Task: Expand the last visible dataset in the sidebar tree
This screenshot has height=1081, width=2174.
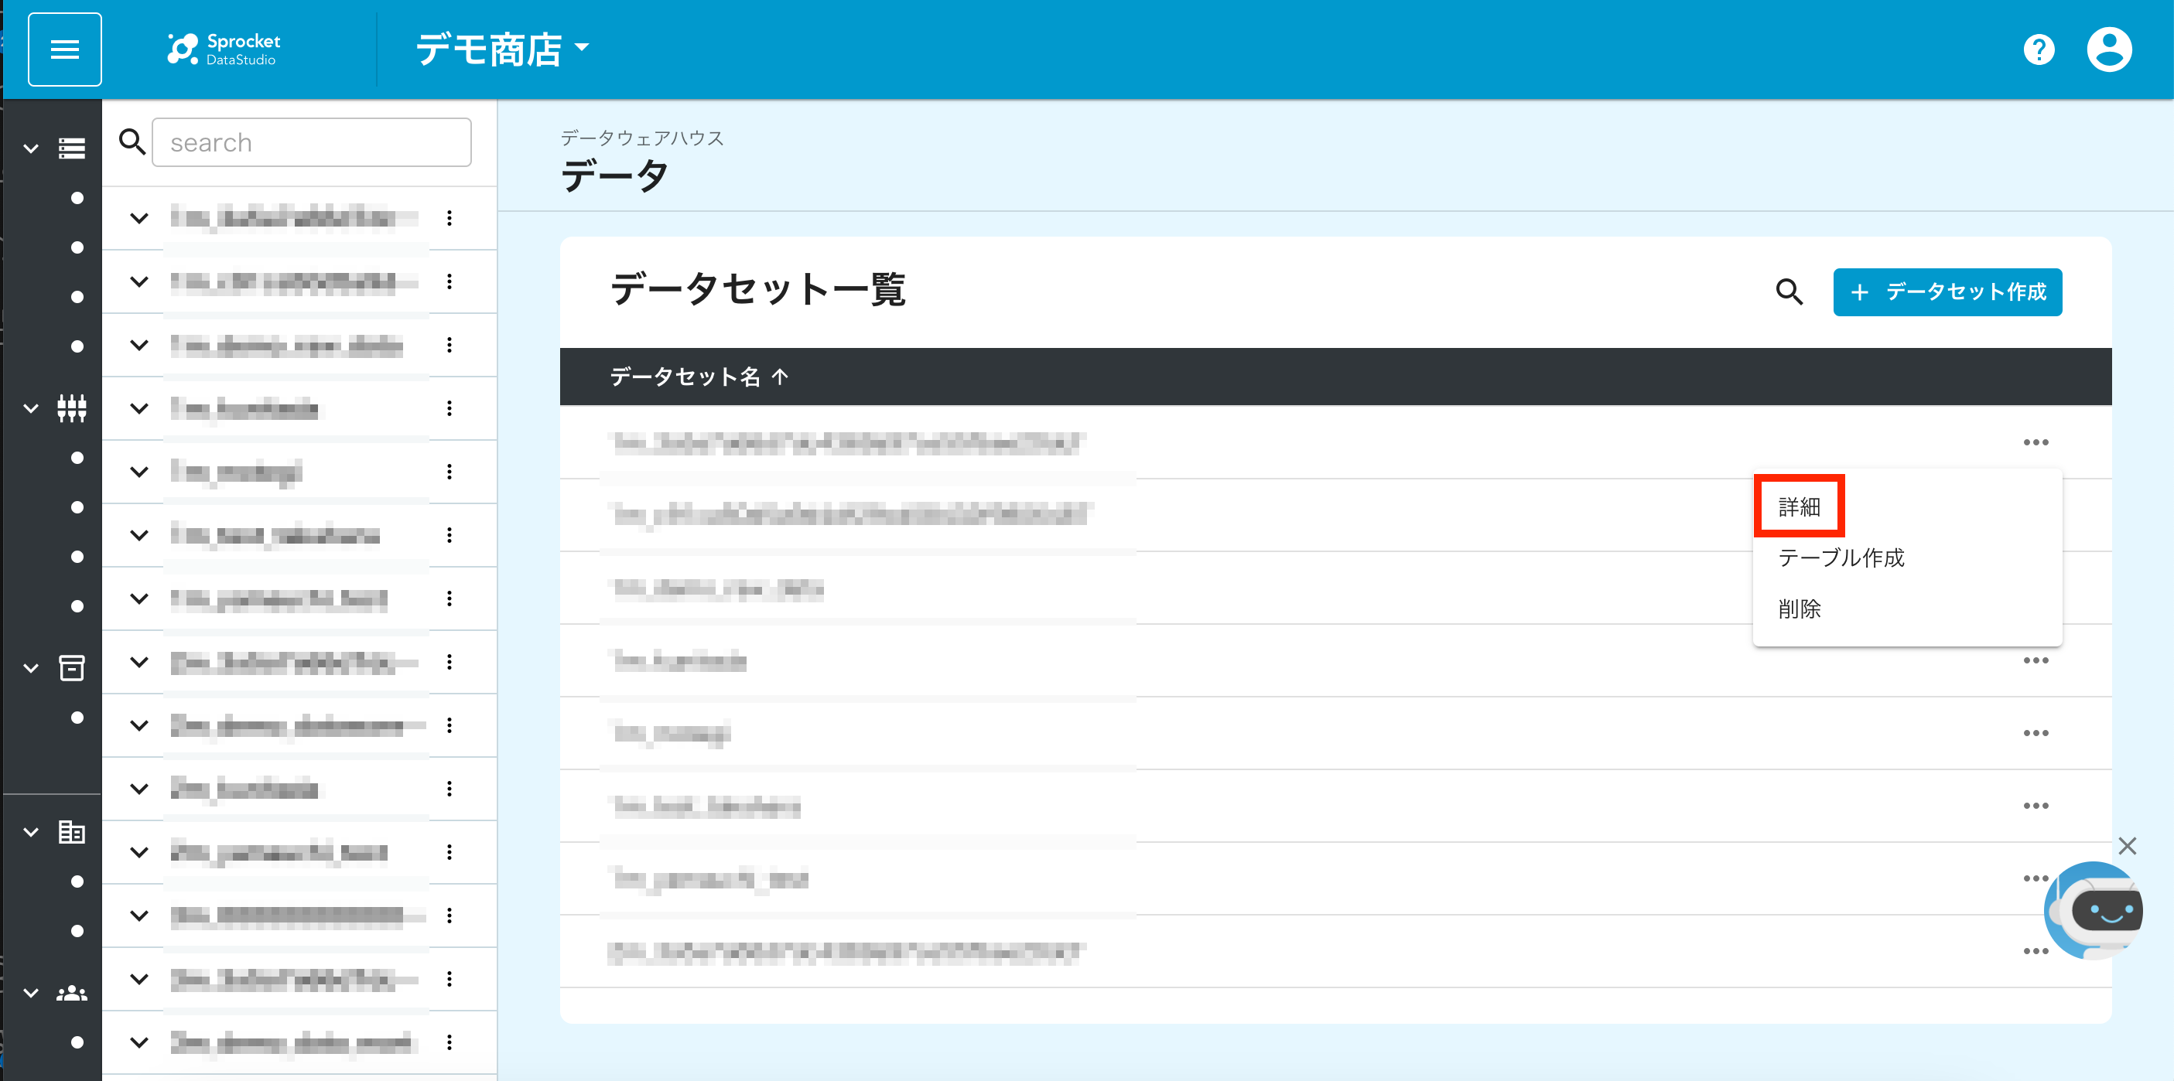Action: 139,1042
